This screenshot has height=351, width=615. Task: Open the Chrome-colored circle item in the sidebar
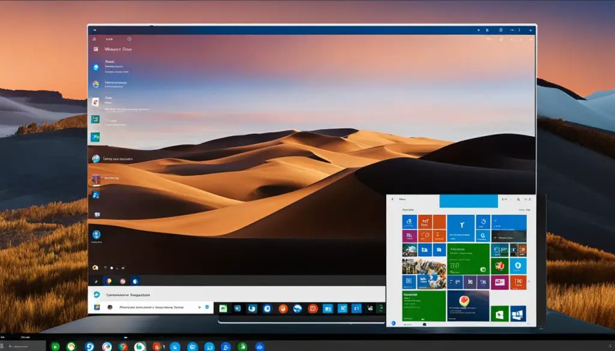click(95, 84)
